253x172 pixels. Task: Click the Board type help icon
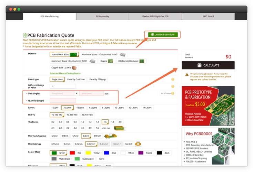pos(173,79)
